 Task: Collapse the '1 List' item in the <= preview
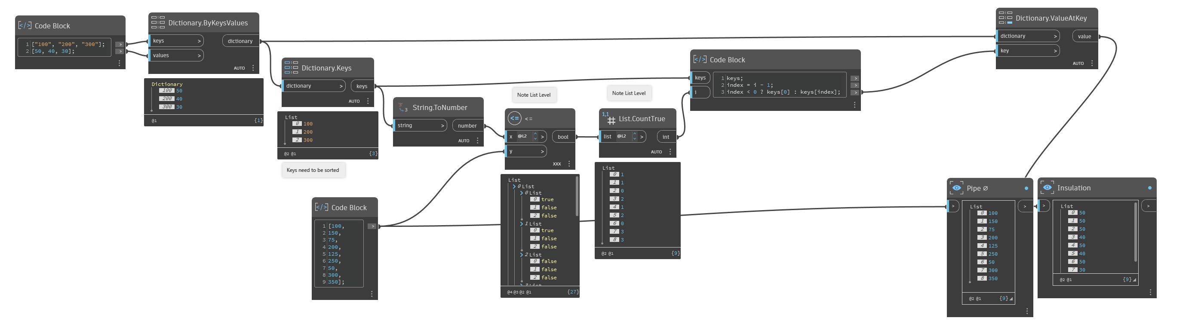(x=521, y=223)
